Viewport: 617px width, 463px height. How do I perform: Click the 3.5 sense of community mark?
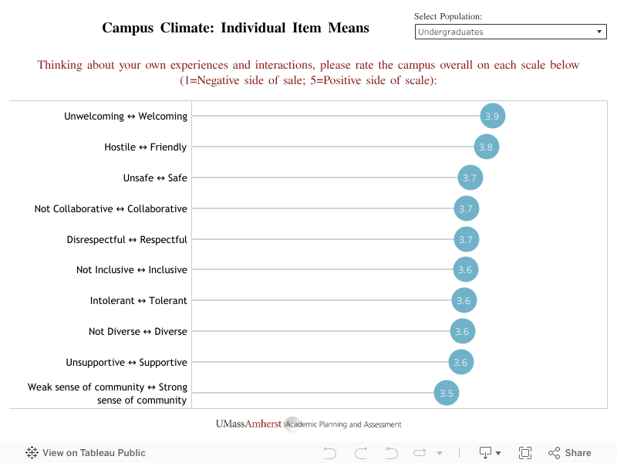[447, 393]
